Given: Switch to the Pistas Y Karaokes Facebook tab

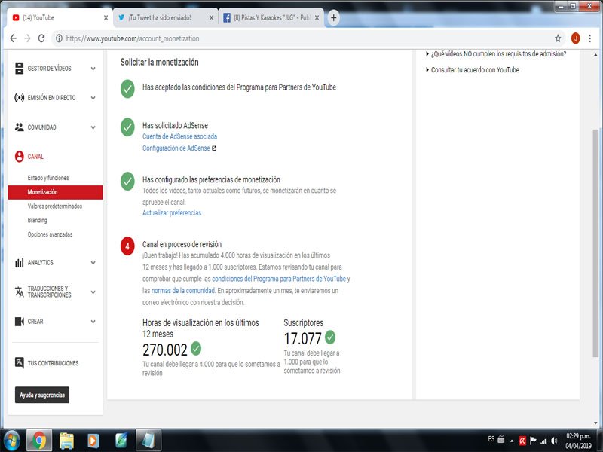Looking at the screenshot, I should pos(271,17).
